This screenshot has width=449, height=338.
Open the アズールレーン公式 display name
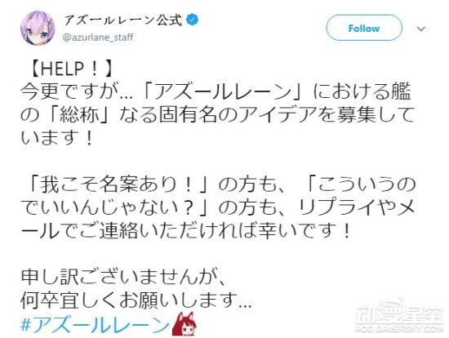tap(122, 20)
